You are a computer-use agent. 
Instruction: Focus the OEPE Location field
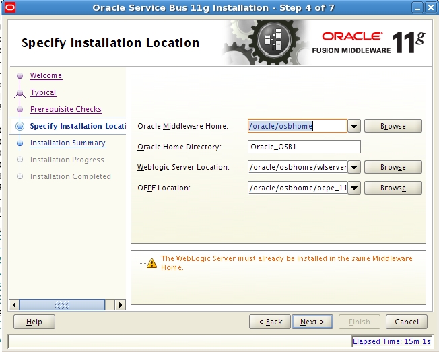298,188
